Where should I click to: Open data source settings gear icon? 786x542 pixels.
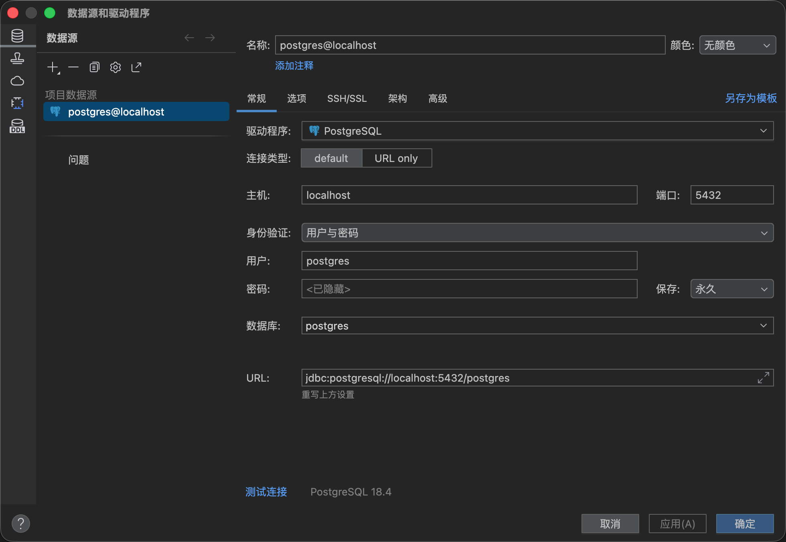click(x=115, y=67)
